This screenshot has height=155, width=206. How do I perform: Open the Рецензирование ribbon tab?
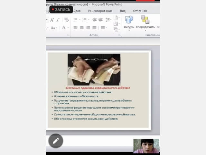100,11
